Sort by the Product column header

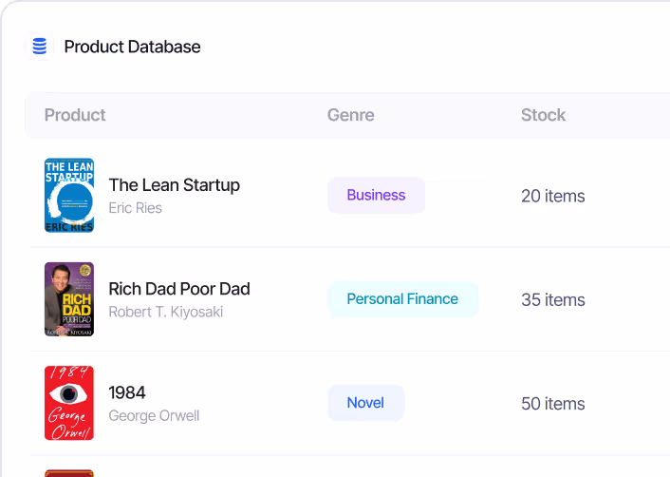click(75, 115)
